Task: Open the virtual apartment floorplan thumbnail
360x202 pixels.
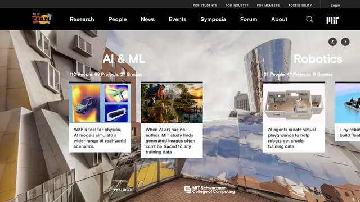Action: [294, 103]
